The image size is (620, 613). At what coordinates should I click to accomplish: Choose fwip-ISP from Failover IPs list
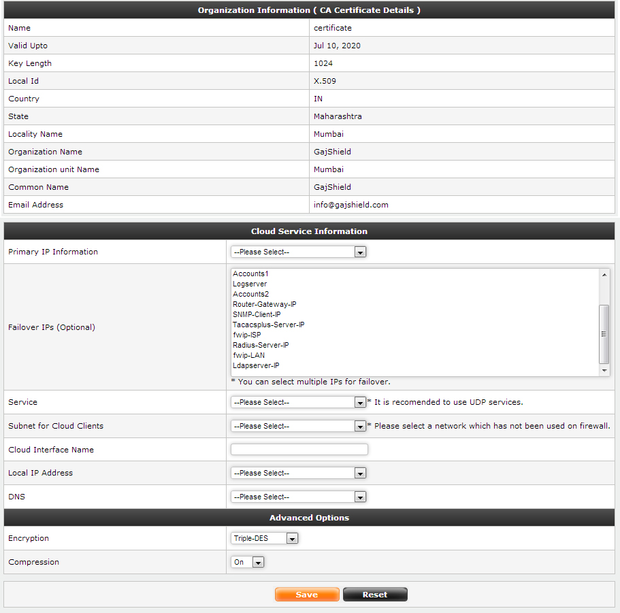tap(246, 335)
